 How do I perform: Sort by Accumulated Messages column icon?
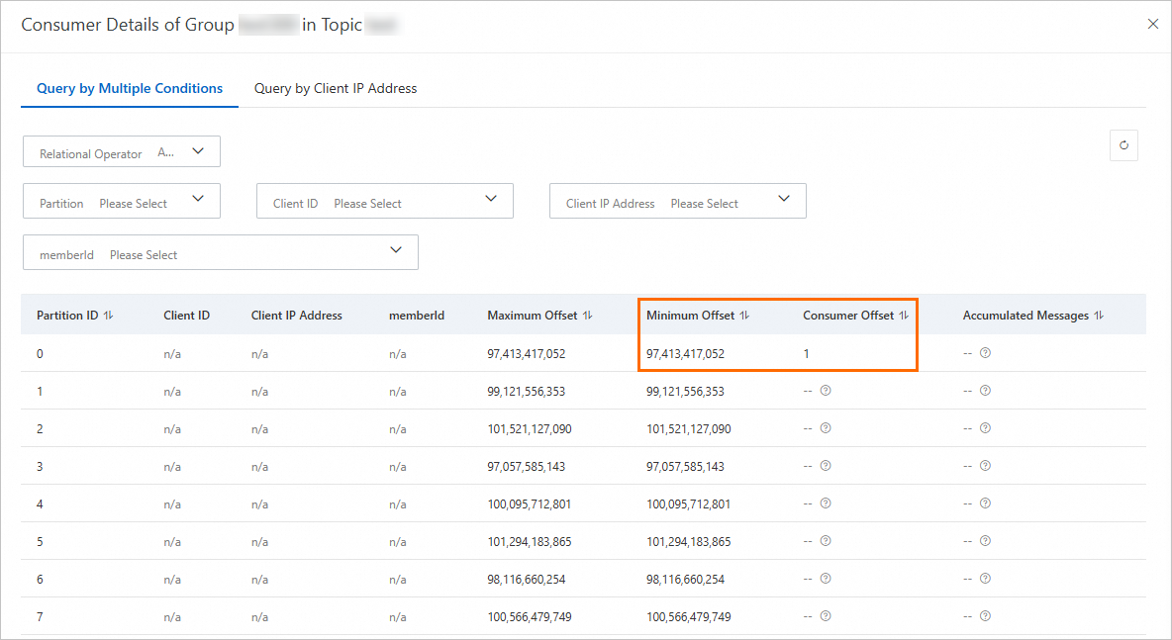point(1099,316)
